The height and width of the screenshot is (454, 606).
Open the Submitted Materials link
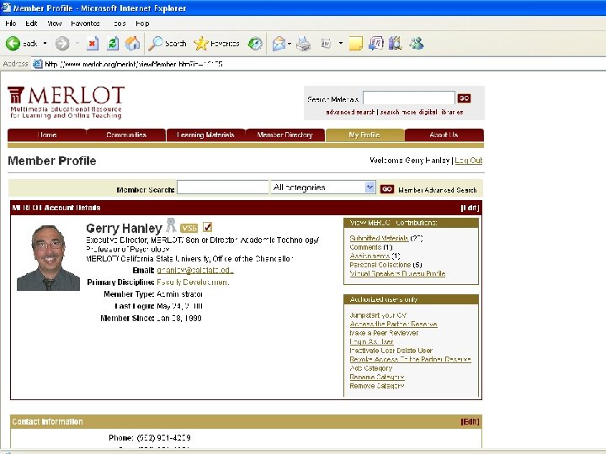pyautogui.click(x=379, y=239)
